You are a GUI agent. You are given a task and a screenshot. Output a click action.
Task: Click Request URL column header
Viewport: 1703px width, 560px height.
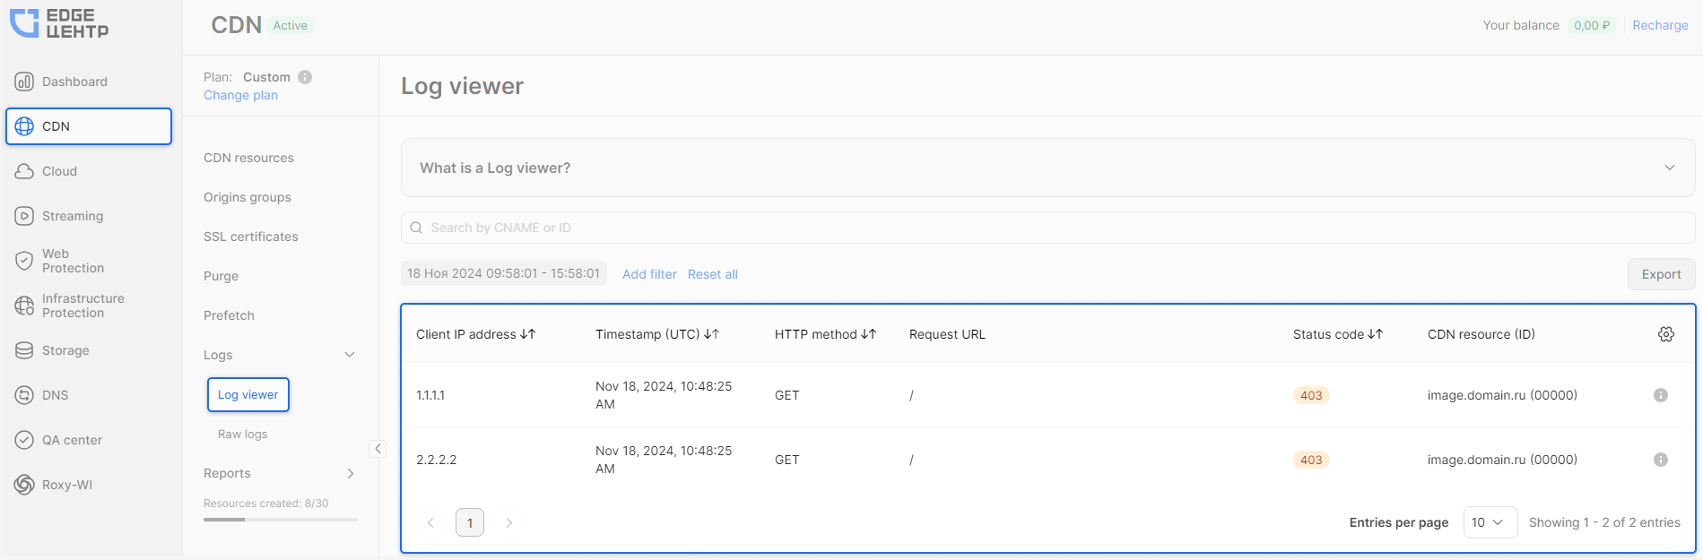947,334
